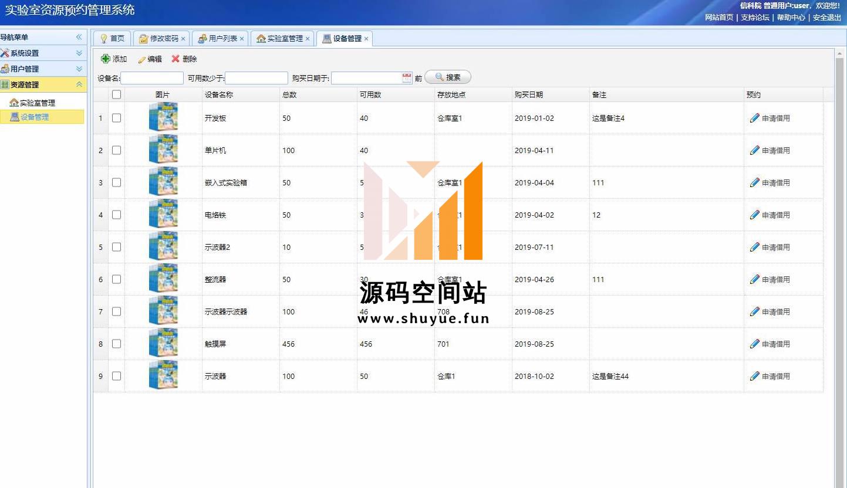Click the 申请借用 pencil icon for 触摸屏

[x=755, y=344]
